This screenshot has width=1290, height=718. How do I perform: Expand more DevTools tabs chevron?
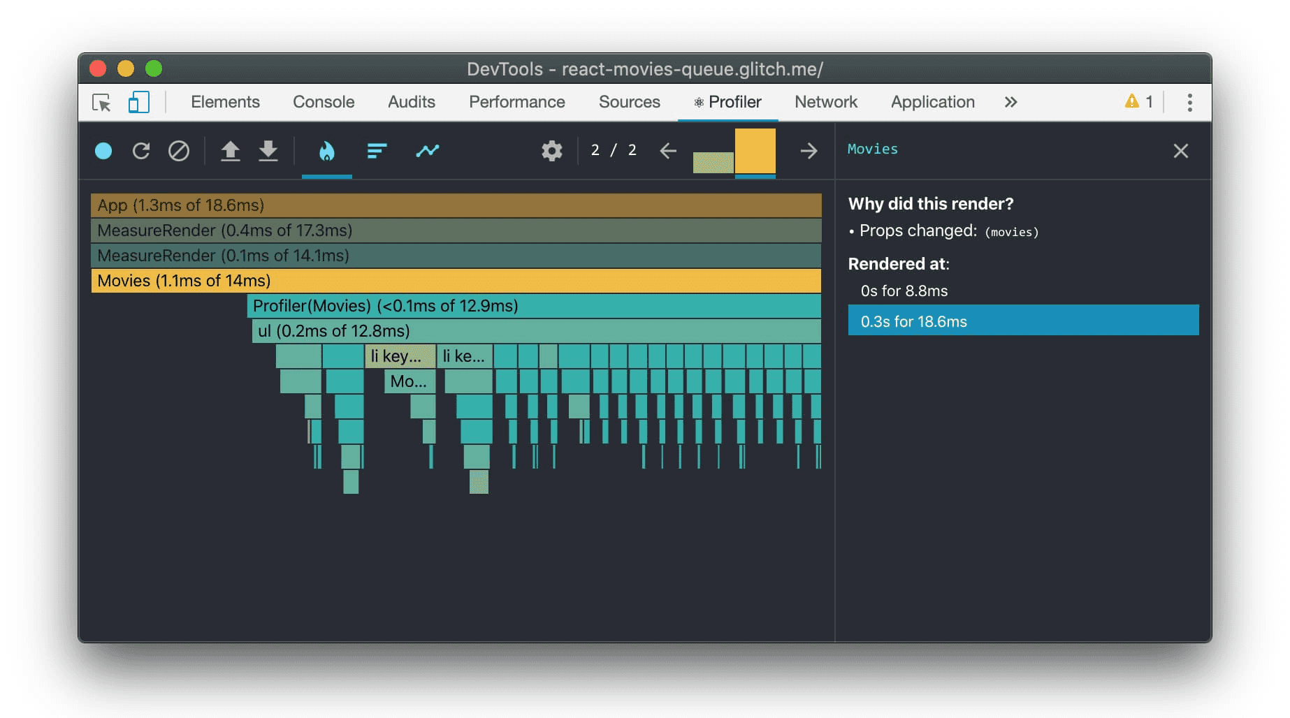1010,103
